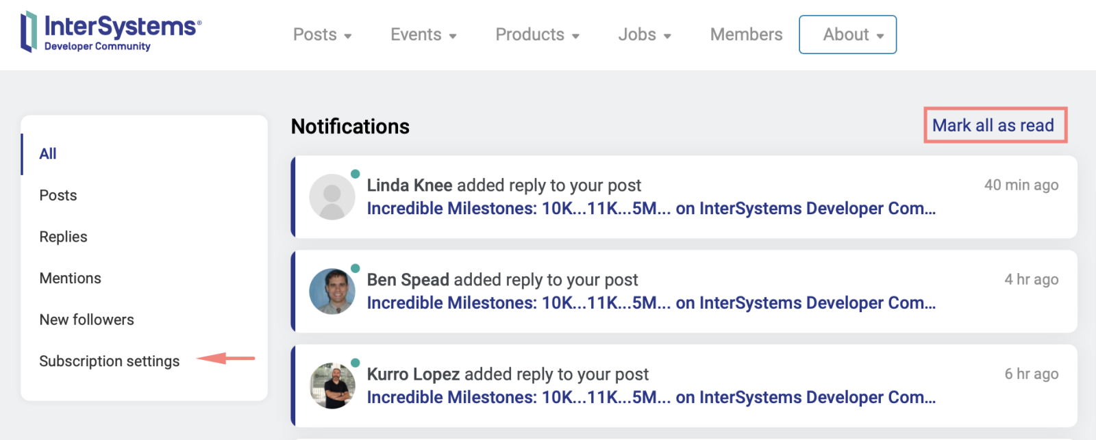Open post link in Ben Spead's notification
This screenshot has width=1096, height=440.
click(651, 303)
